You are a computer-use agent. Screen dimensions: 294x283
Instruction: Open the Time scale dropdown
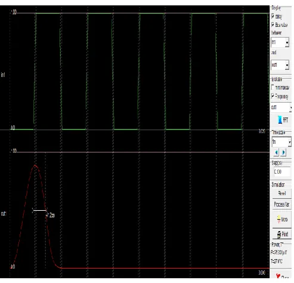pos(281,142)
